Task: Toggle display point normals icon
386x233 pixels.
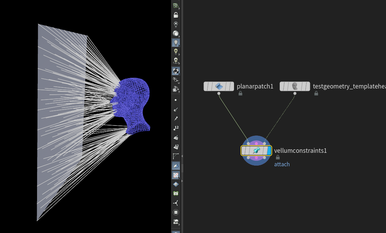Action: click(176, 109)
